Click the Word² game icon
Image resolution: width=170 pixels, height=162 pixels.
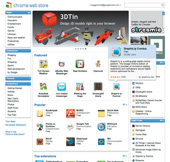click(40, 142)
